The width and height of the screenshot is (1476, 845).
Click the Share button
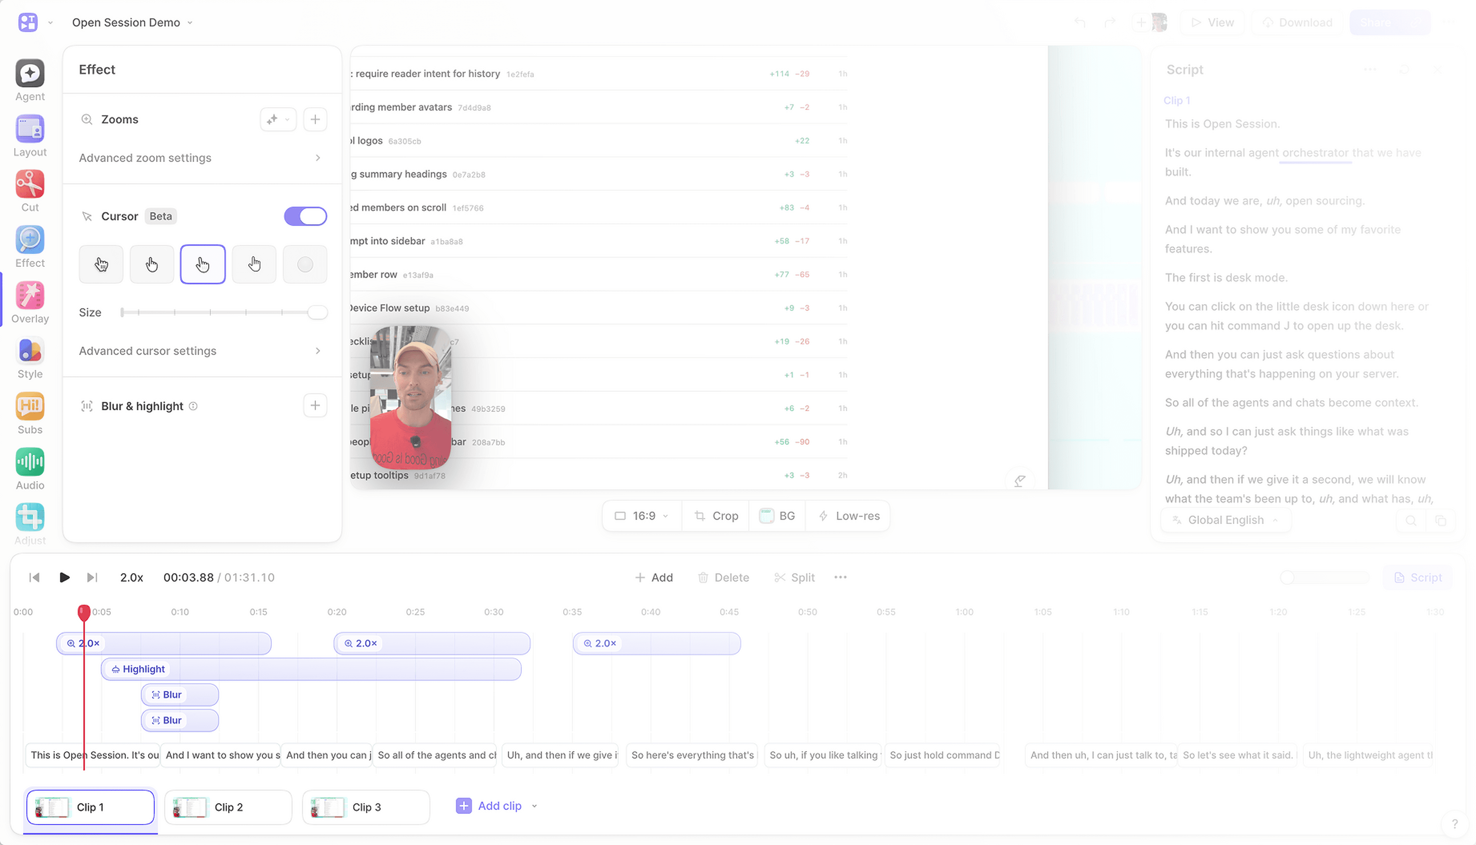pos(1375,23)
